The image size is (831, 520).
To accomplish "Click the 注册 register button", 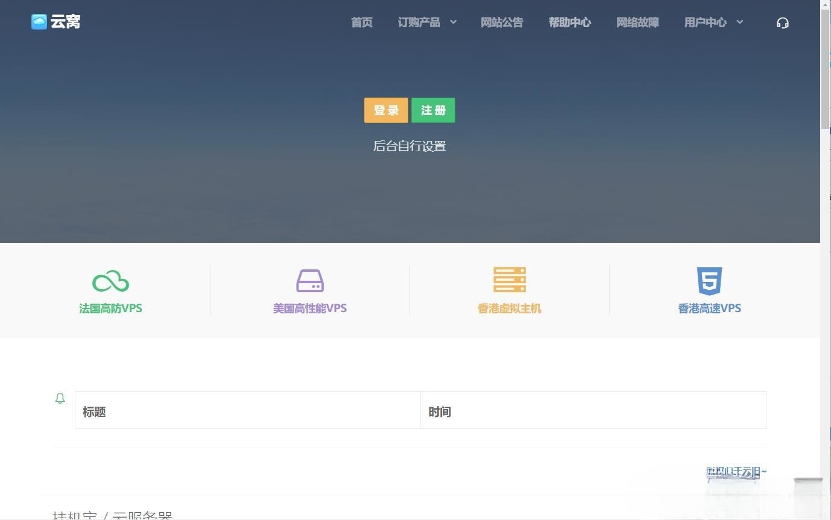I will [x=432, y=110].
